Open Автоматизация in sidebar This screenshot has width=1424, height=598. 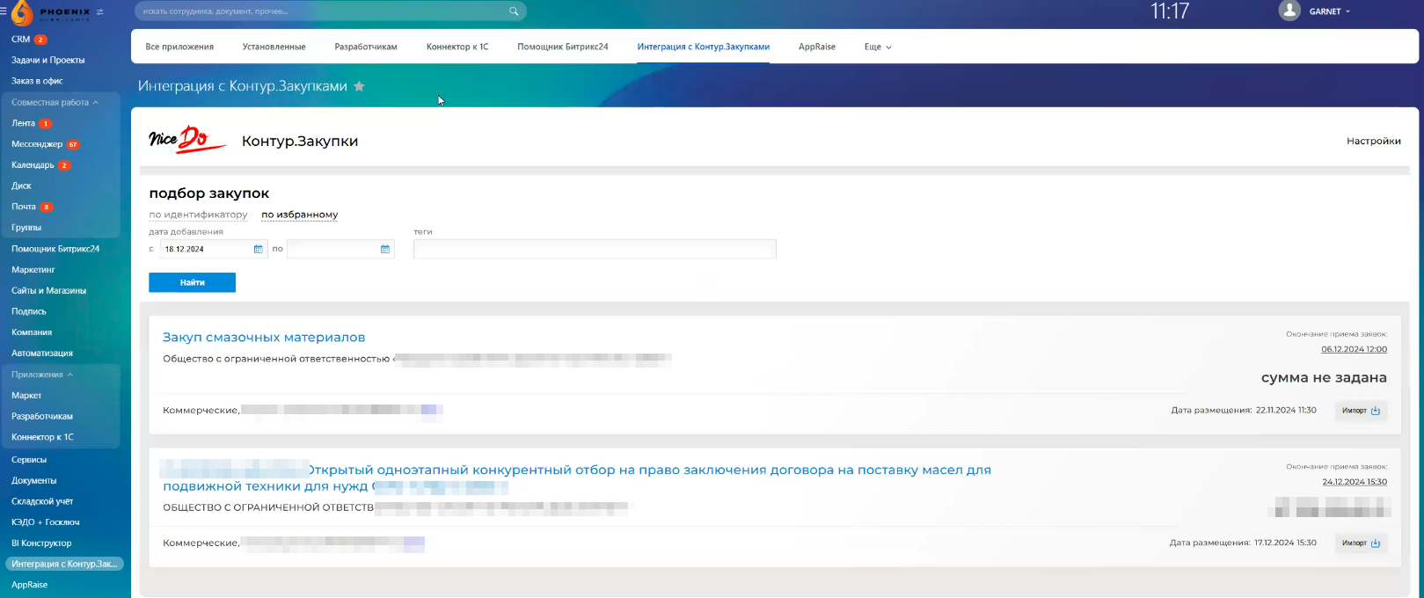42,354
